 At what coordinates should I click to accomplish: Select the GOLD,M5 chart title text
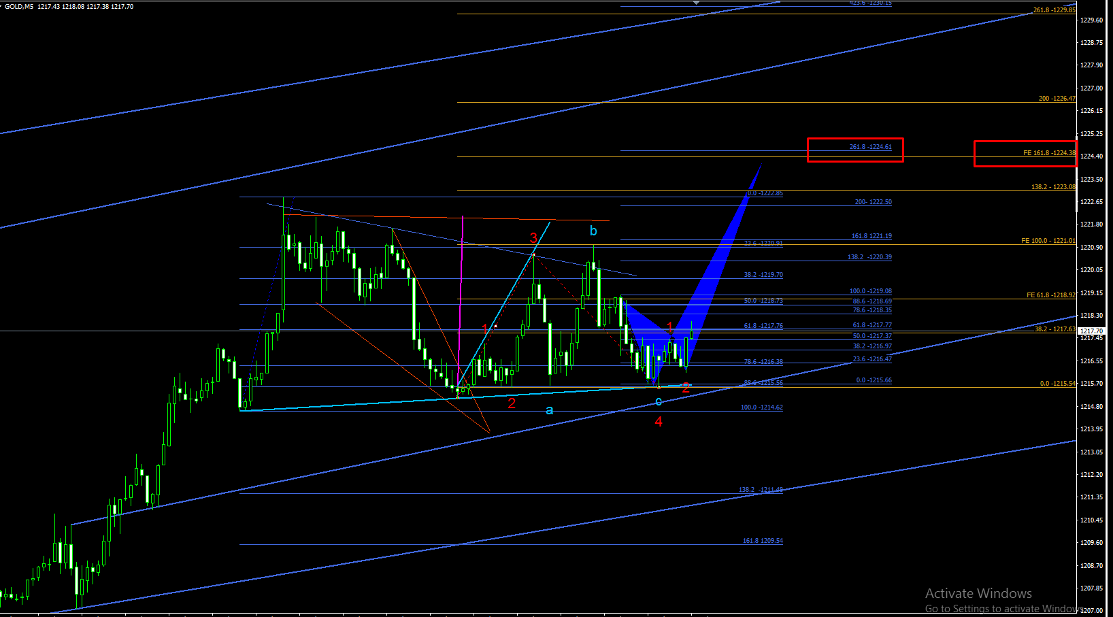tap(19, 7)
